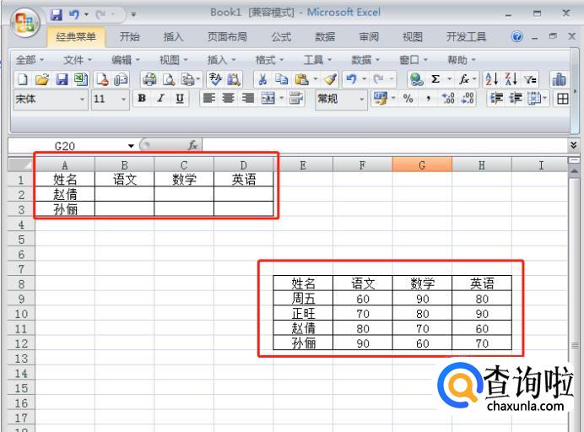The height and width of the screenshot is (432, 584).
Task: Switch to the 公式 tab
Action: [281, 36]
